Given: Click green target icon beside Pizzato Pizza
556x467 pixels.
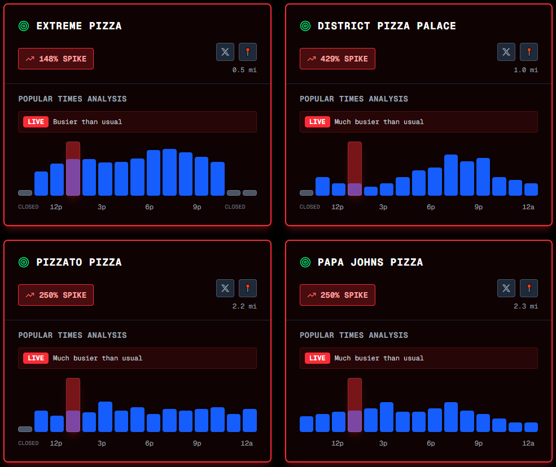Looking at the screenshot, I should (x=24, y=262).
